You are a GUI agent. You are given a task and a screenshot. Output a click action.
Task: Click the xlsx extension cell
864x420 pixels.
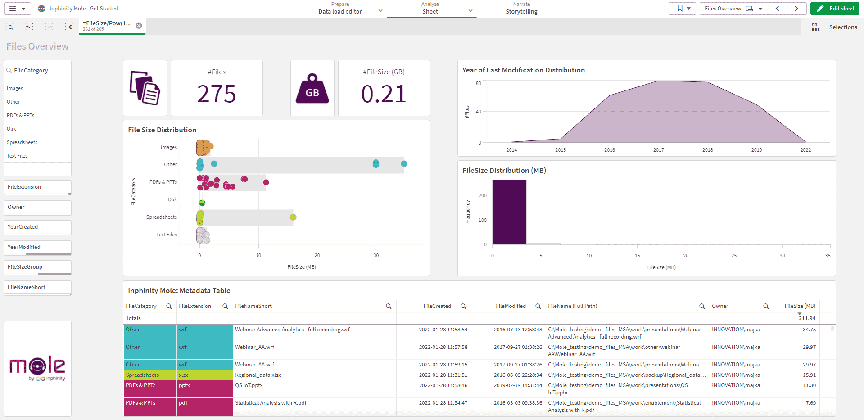pos(204,375)
